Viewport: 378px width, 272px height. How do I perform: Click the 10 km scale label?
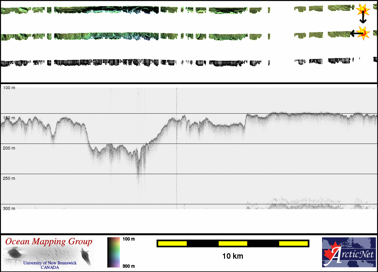click(x=233, y=256)
